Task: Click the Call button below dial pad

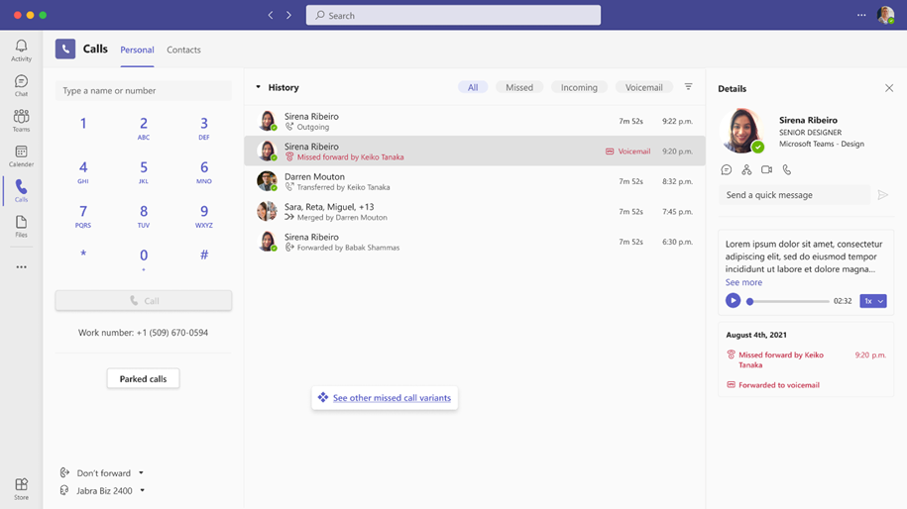Action: click(144, 300)
